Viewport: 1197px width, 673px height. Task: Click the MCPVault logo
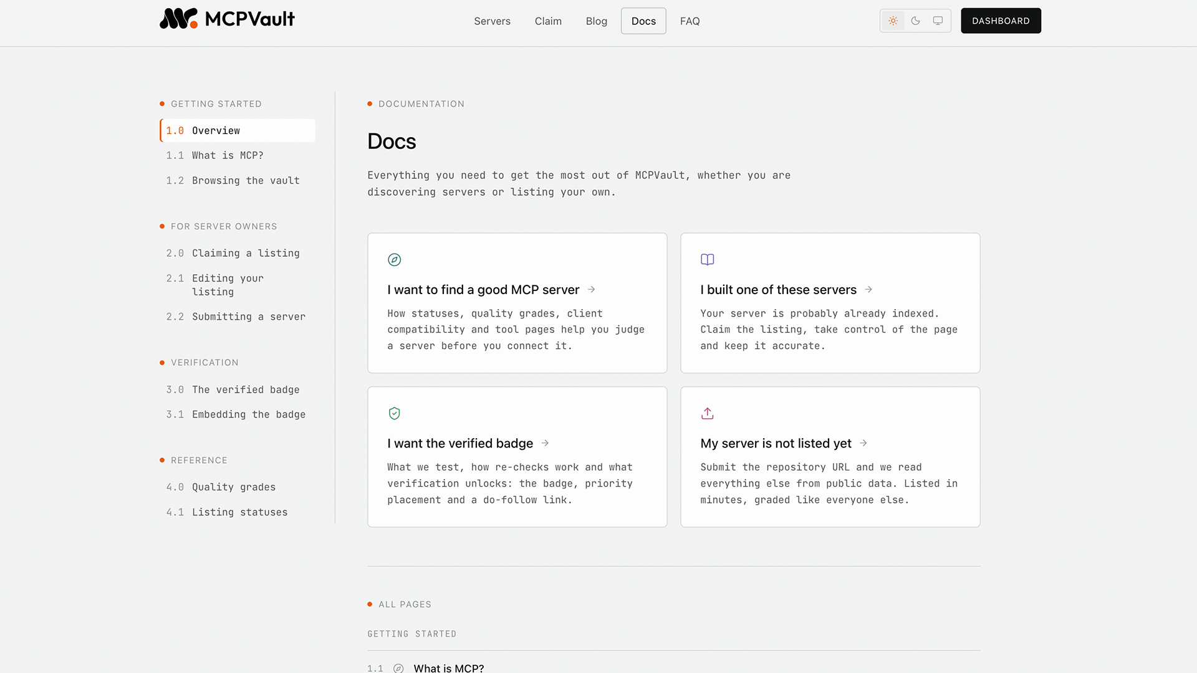pos(227,19)
